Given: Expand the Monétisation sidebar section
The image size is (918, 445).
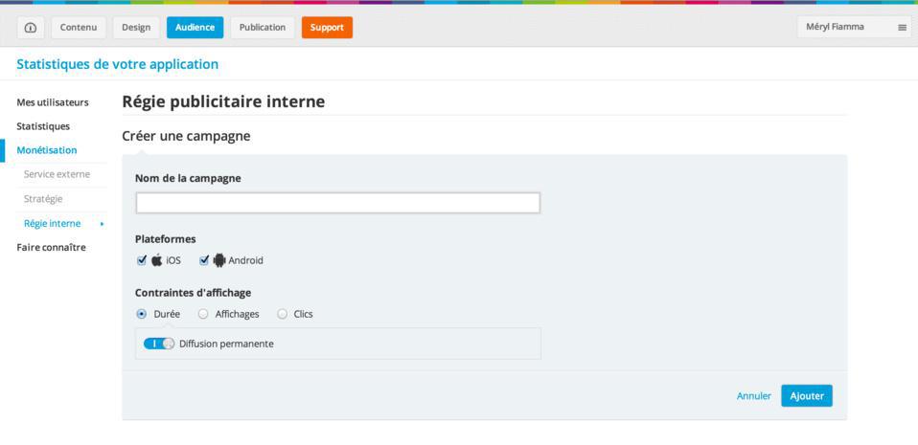Looking at the screenshot, I should click(47, 150).
